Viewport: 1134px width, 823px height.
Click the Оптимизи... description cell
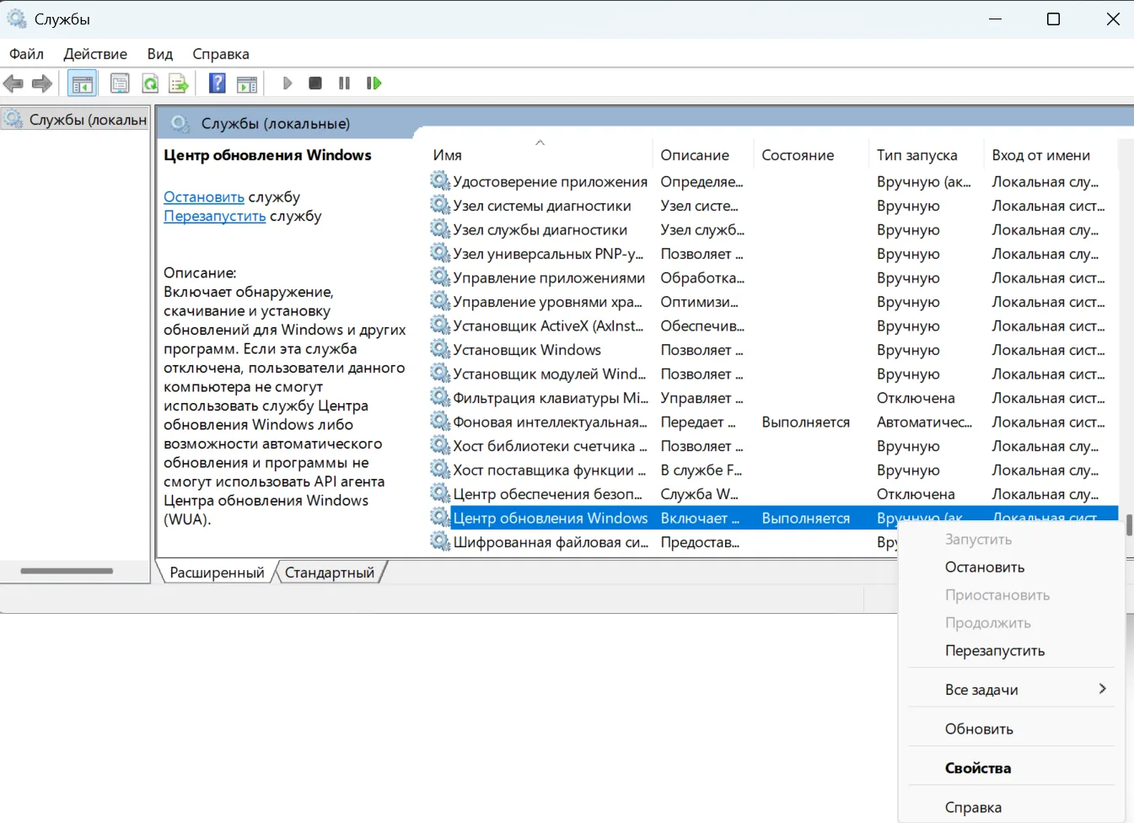(x=699, y=301)
